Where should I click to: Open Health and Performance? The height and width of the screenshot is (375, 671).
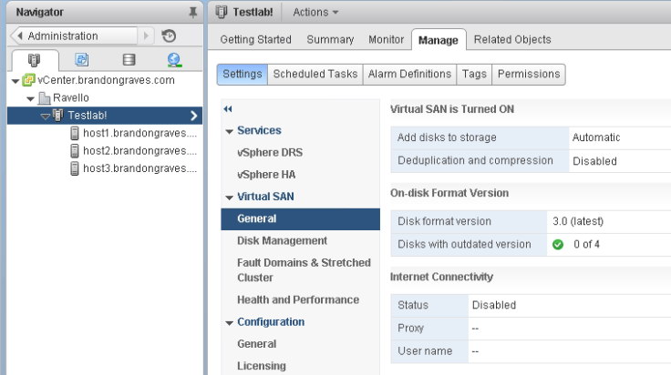coord(298,299)
